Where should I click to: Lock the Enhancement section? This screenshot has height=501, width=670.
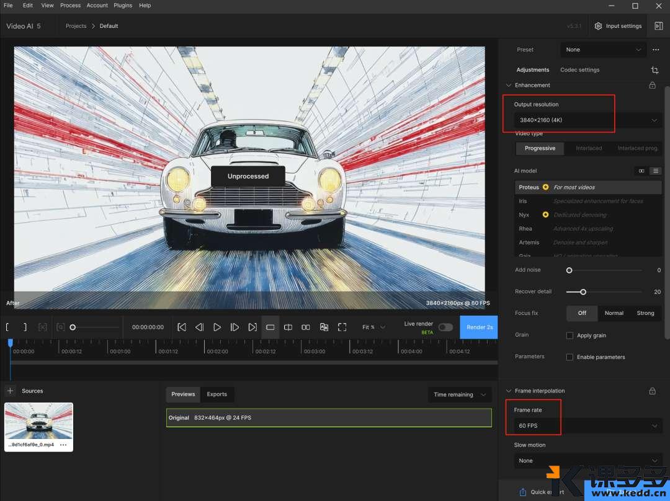coord(652,85)
